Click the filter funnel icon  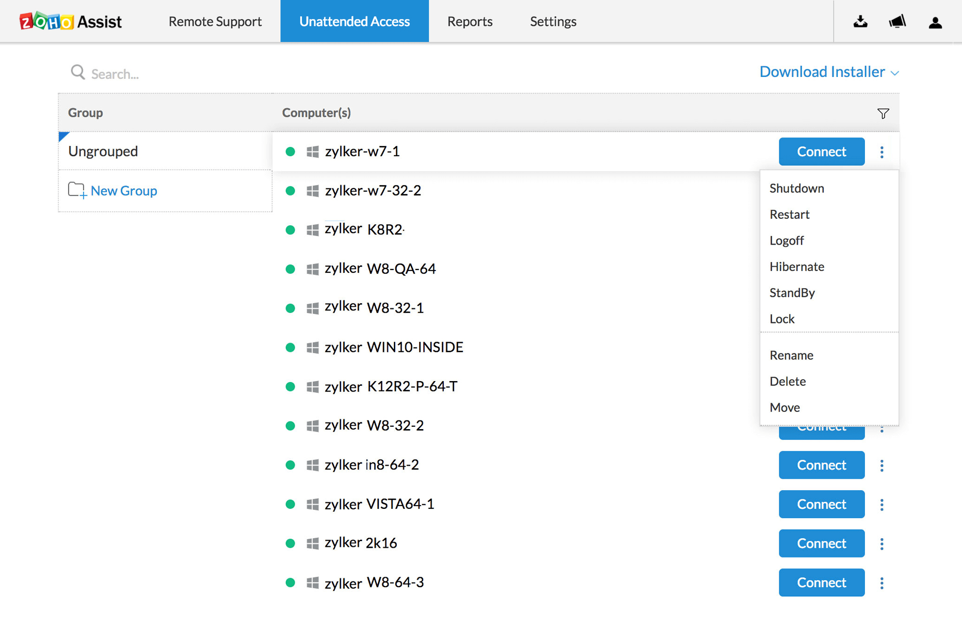[x=883, y=113]
